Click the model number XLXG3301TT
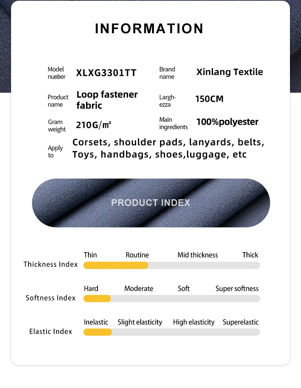This screenshot has width=301, height=388. [106, 73]
